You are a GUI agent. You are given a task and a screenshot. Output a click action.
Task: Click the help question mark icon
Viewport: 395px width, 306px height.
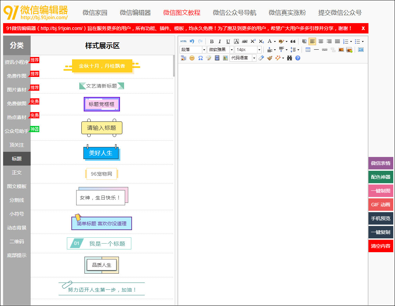click(x=297, y=58)
